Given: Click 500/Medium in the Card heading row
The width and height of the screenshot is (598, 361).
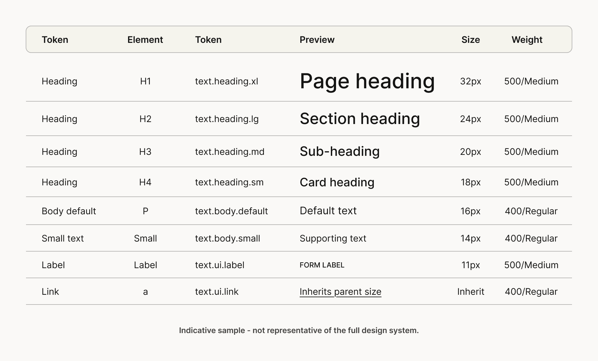Looking at the screenshot, I should [x=531, y=182].
